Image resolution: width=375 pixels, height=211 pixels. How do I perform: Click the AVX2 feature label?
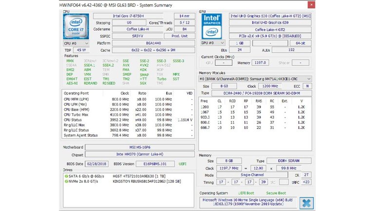click(x=144, y=65)
